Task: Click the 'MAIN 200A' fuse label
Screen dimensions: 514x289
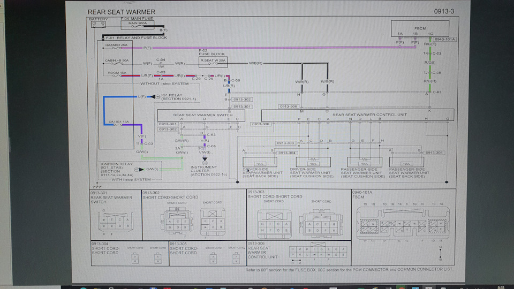Action: click(138, 23)
